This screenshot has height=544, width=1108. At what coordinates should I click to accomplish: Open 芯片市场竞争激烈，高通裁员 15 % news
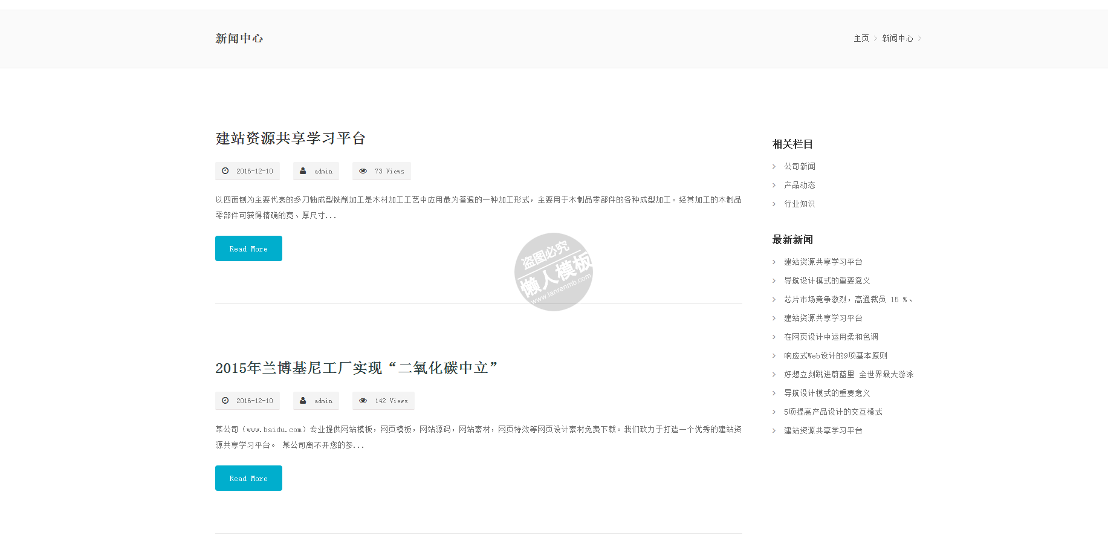pos(848,299)
